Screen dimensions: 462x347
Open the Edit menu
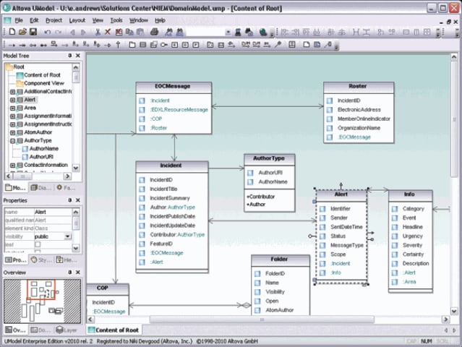34,20
